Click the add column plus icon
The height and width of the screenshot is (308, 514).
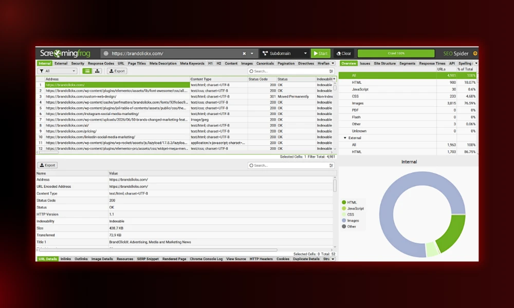(334, 79)
